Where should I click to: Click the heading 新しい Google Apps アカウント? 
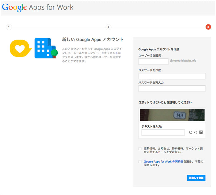(93, 40)
